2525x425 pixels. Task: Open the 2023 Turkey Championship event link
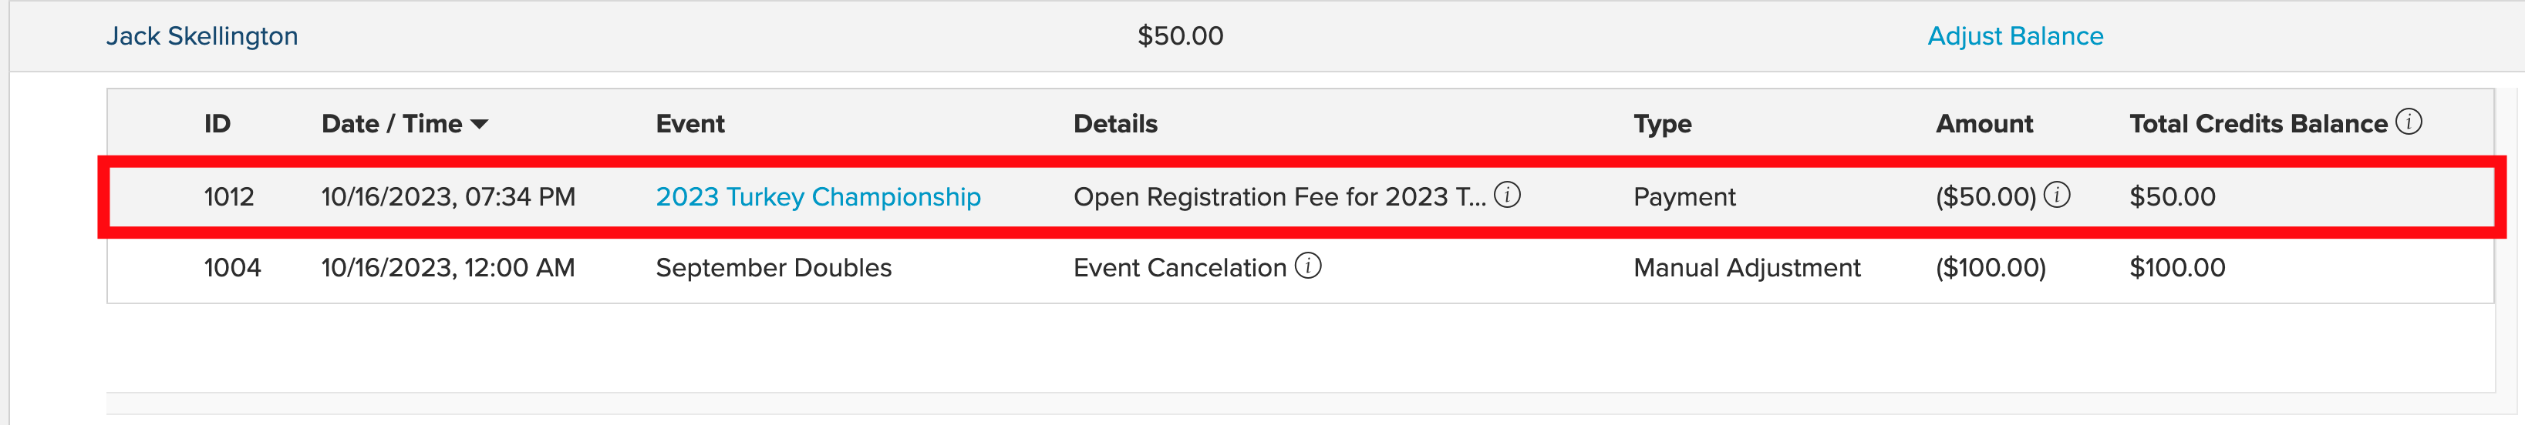[818, 197]
